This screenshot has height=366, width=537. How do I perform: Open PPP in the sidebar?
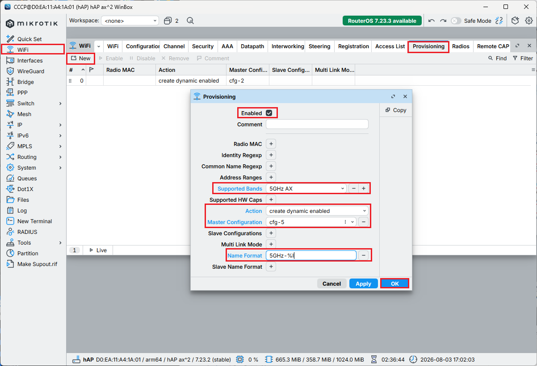pyautogui.click(x=22, y=92)
